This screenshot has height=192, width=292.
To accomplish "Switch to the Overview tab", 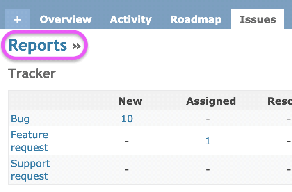I will coord(66,19).
